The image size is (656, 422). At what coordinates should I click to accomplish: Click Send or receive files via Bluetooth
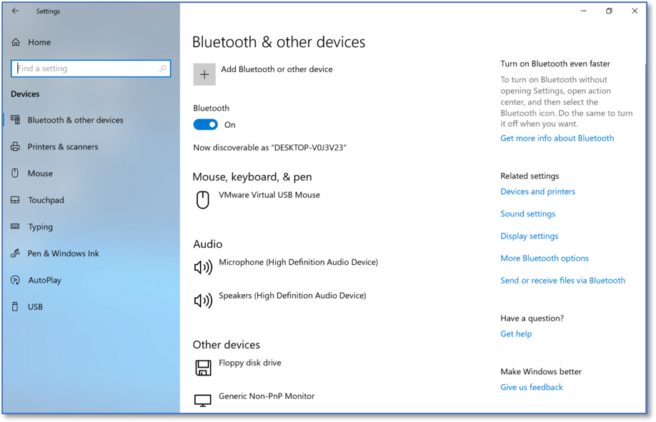click(x=562, y=280)
